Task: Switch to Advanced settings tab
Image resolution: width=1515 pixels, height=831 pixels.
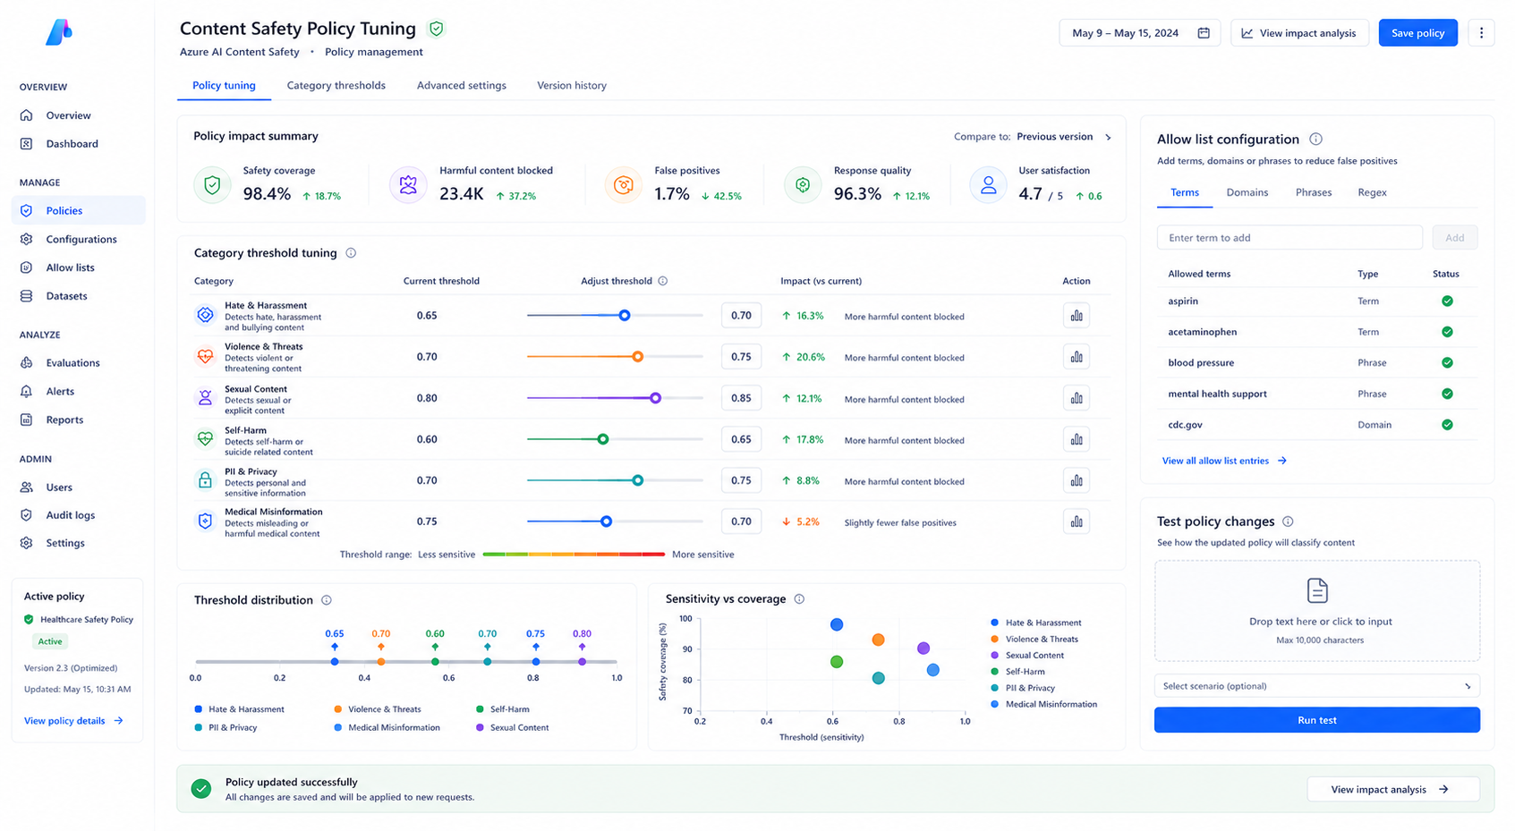Action: click(461, 86)
